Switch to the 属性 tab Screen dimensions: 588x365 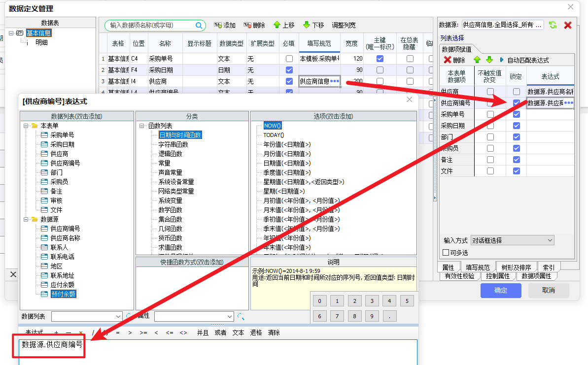coord(448,267)
